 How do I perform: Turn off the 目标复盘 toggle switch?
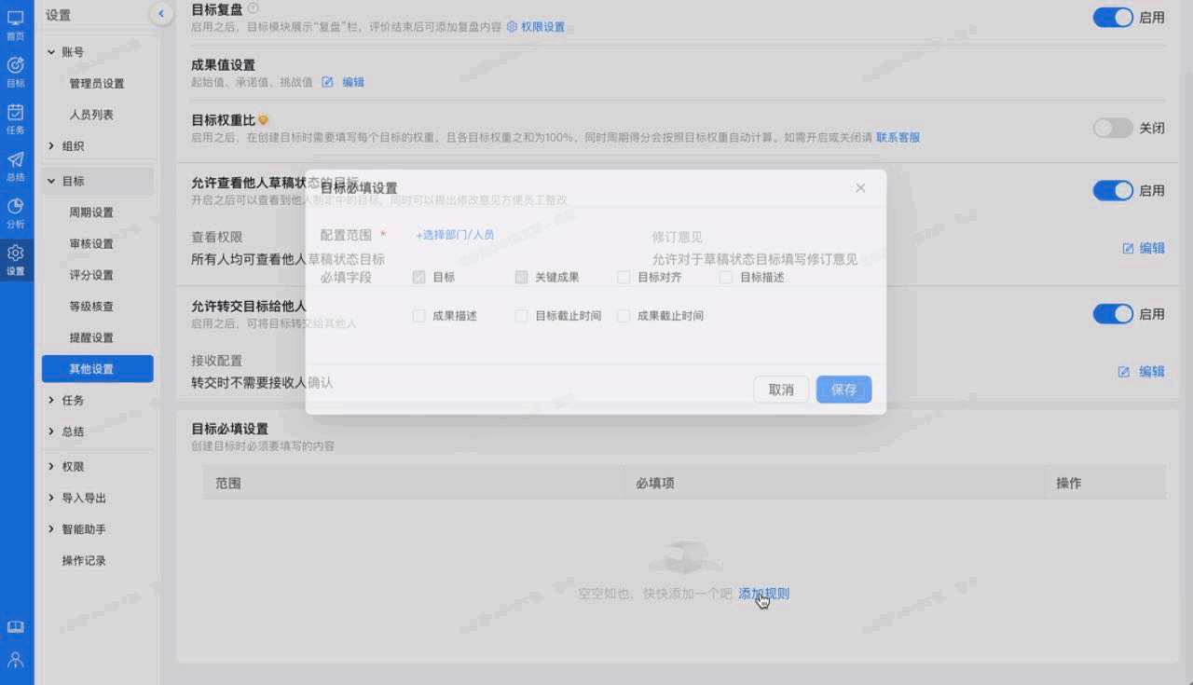point(1113,17)
